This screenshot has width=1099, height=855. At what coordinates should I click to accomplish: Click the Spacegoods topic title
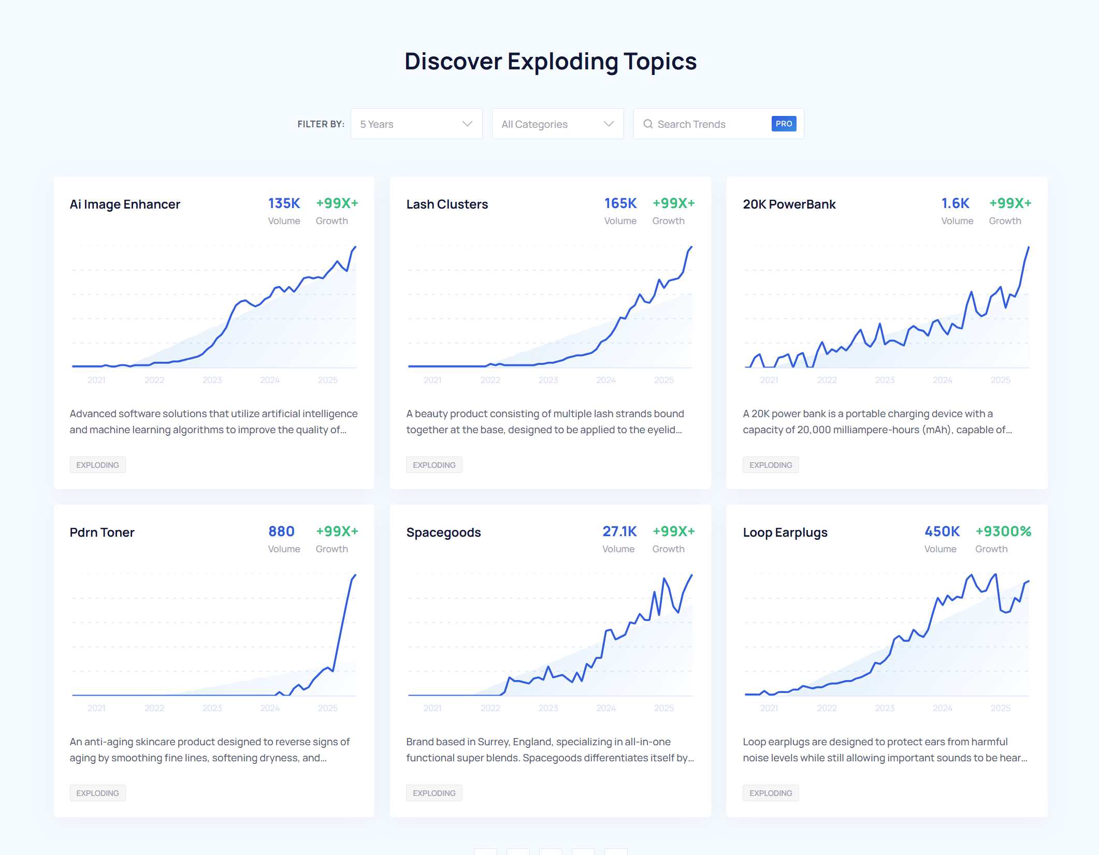click(x=443, y=533)
